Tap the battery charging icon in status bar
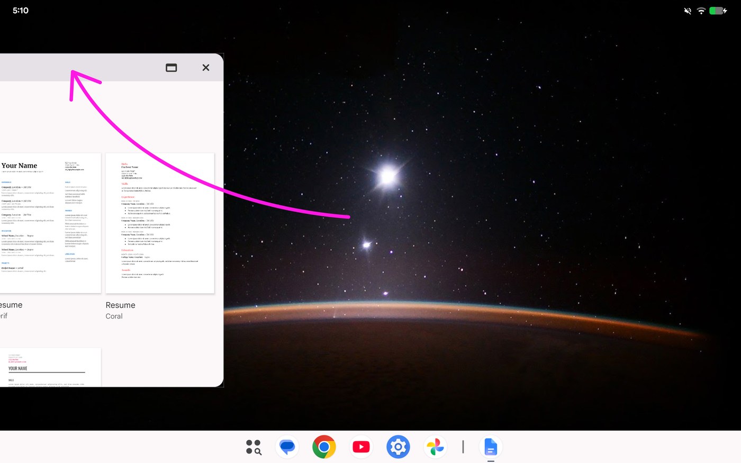The height and width of the screenshot is (463, 741). pyautogui.click(x=718, y=11)
